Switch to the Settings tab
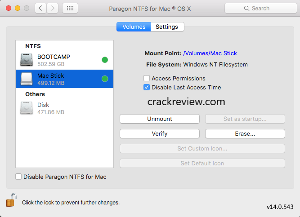Viewport: 300px width, 217px height. 167,27
